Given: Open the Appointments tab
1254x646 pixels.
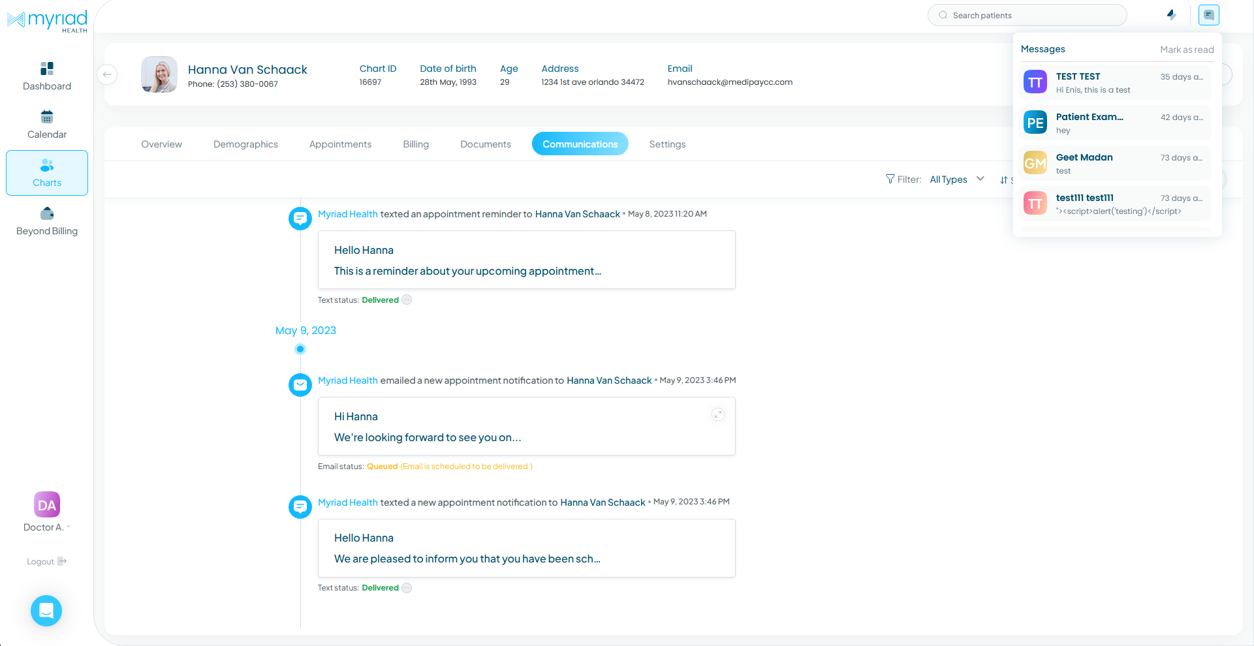Looking at the screenshot, I should click(x=340, y=144).
